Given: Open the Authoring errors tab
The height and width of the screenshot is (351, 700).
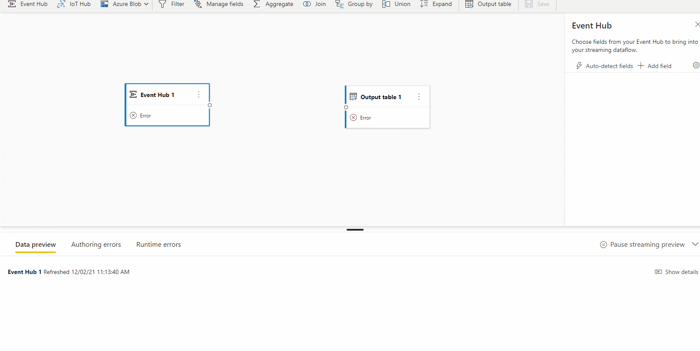Looking at the screenshot, I should coord(96,245).
